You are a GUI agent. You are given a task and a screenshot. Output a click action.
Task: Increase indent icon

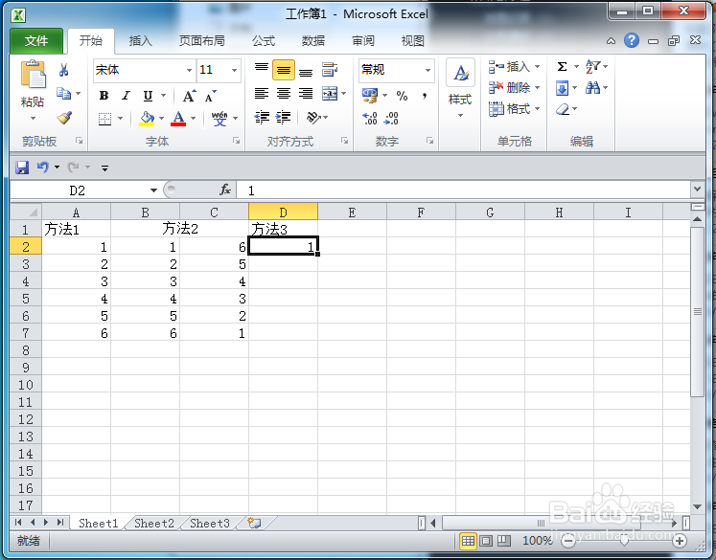click(283, 117)
